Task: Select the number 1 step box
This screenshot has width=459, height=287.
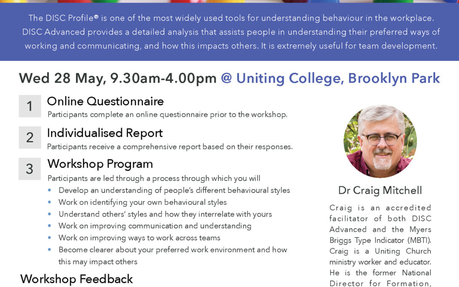Action: pos(30,106)
